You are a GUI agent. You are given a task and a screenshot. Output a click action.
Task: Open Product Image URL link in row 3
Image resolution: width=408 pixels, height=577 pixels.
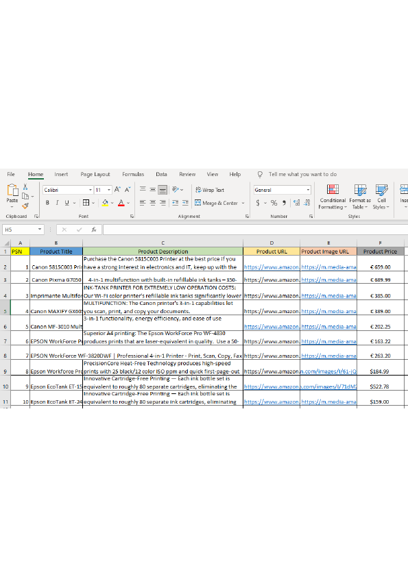pos(328,280)
